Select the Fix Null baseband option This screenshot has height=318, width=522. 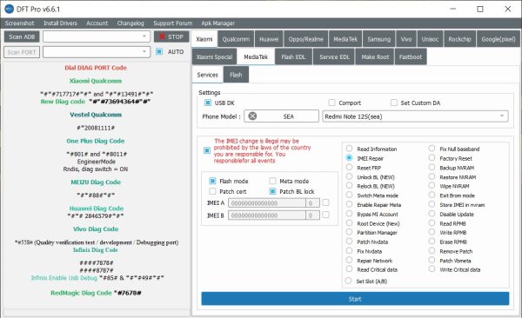click(432, 149)
